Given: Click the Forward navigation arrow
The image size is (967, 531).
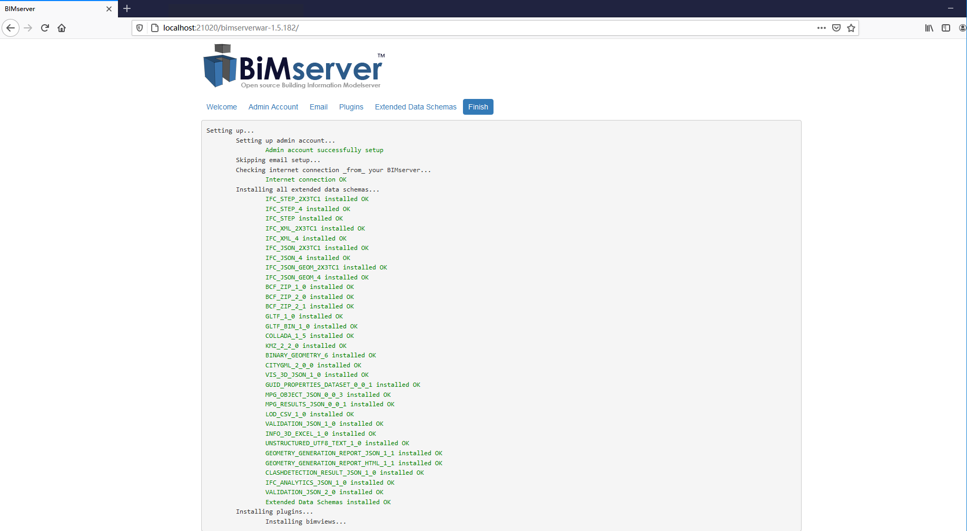Looking at the screenshot, I should pos(28,27).
